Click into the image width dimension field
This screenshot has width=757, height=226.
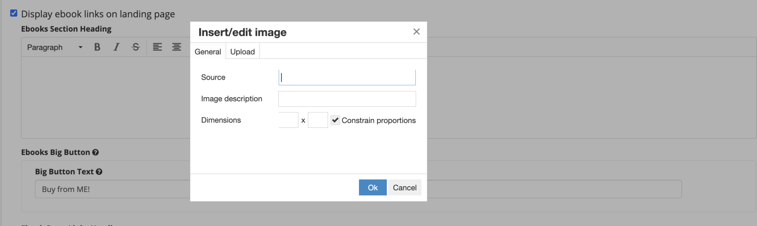tap(288, 120)
